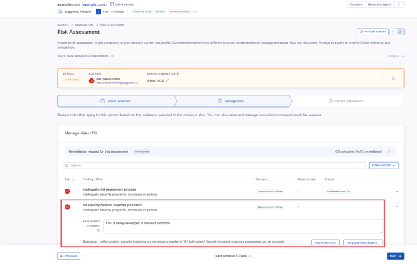Click severity icon of Inadequate risk assessment process
Image resolution: width=417 pixels, height=264 pixels.
67,191
